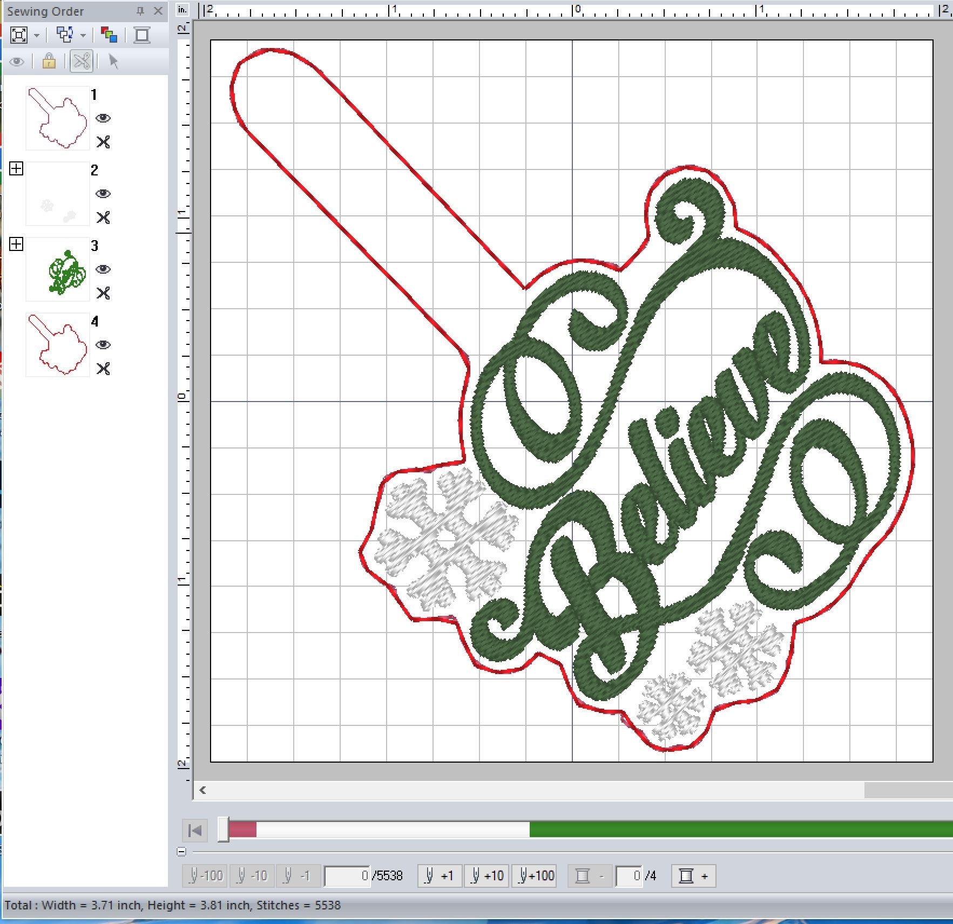Hide item 4 using its eye icon

click(x=103, y=345)
